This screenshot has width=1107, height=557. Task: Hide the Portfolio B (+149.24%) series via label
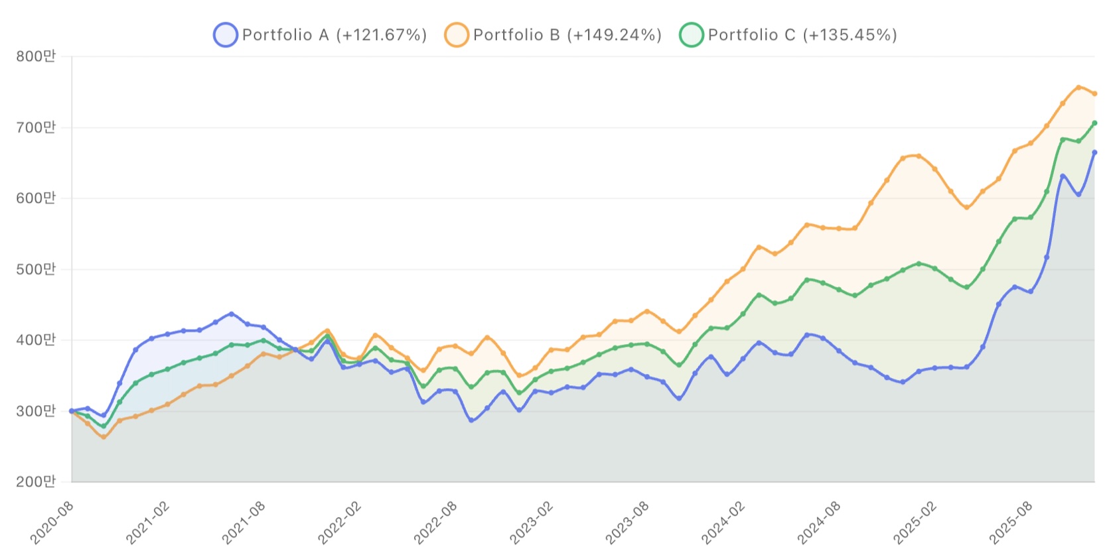coord(567,35)
